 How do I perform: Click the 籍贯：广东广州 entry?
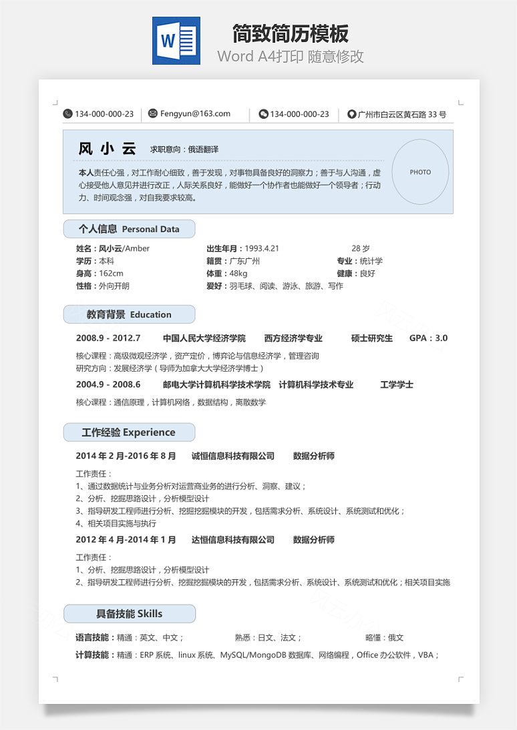click(233, 261)
